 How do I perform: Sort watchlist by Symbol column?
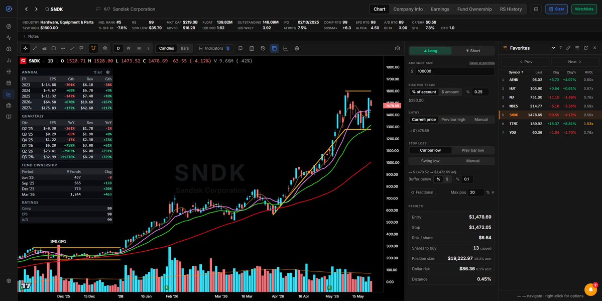[516, 72]
